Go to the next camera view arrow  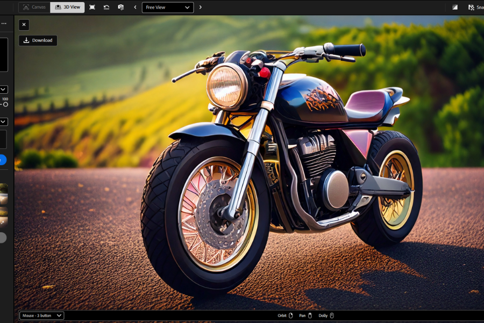point(201,7)
